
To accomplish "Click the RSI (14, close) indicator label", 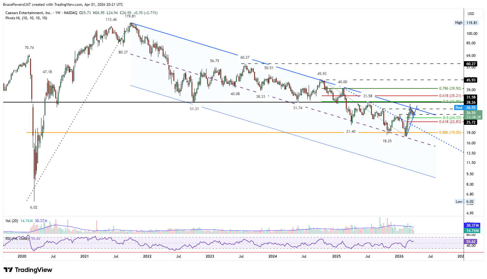I will pyautogui.click(x=17, y=239).
